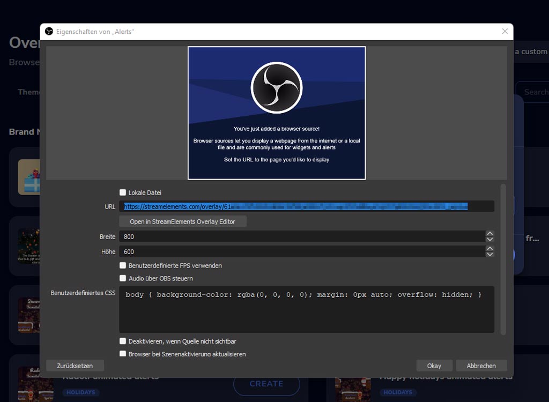The image size is (549, 402).
Task: Increase the Höhe value with up arrow
Action: pyautogui.click(x=490, y=249)
